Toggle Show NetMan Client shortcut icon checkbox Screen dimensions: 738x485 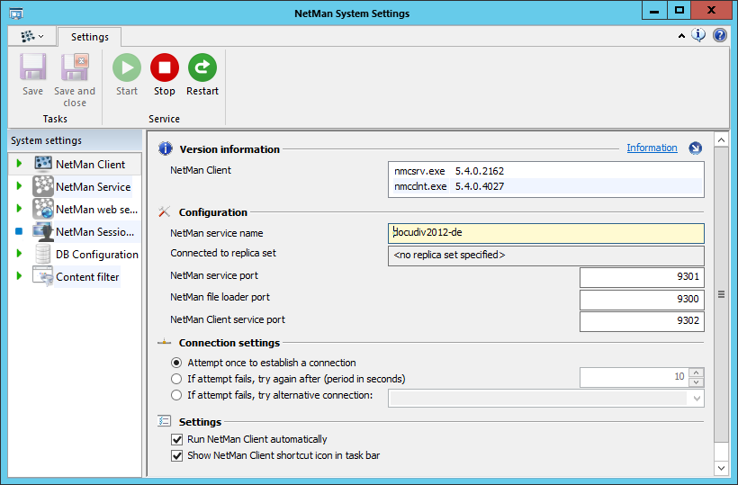pos(177,456)
